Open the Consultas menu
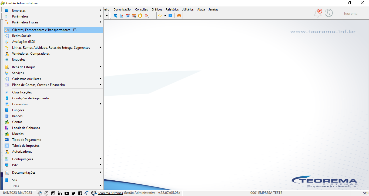 click(x=142, y=9)
